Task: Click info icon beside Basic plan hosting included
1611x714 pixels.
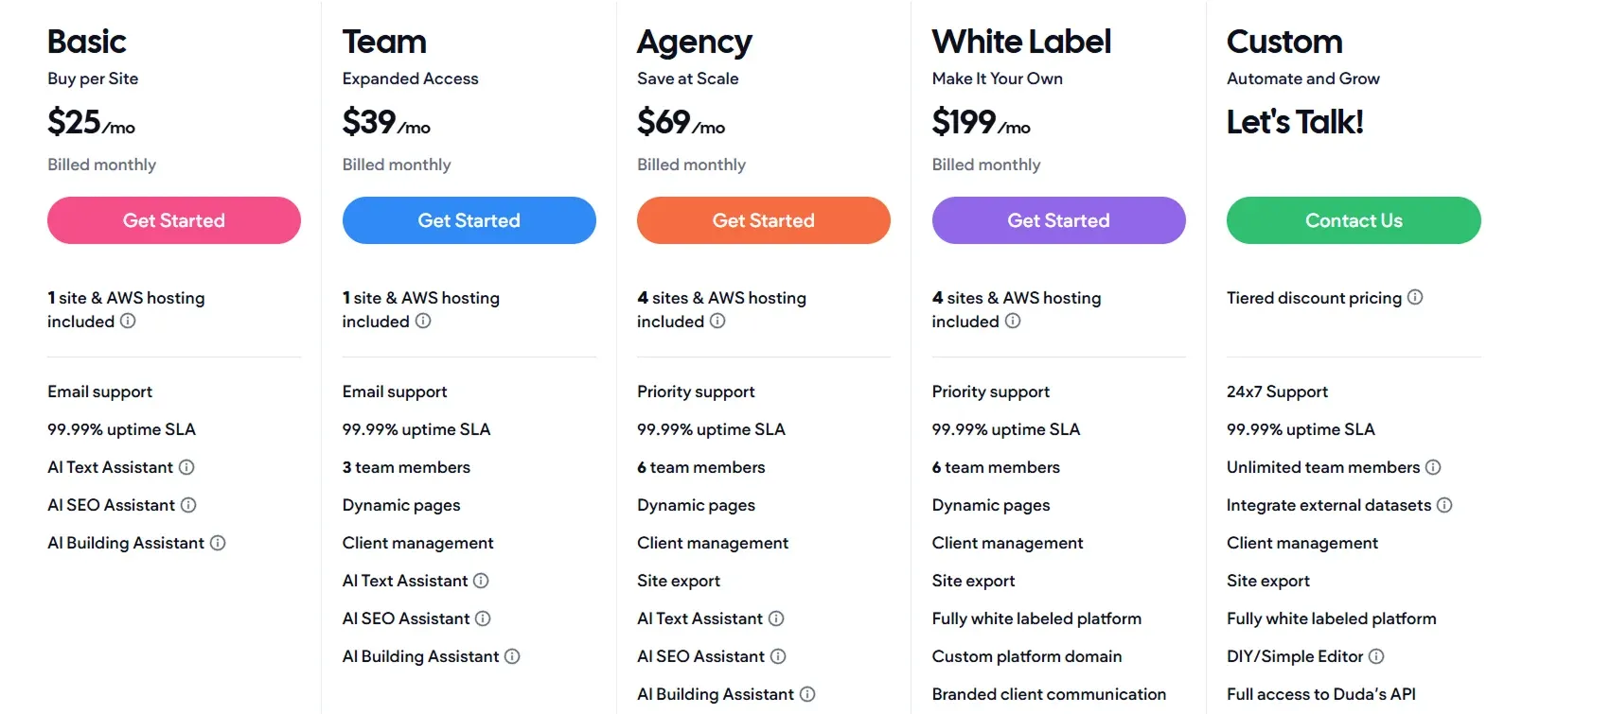Action: click(128, 321)
